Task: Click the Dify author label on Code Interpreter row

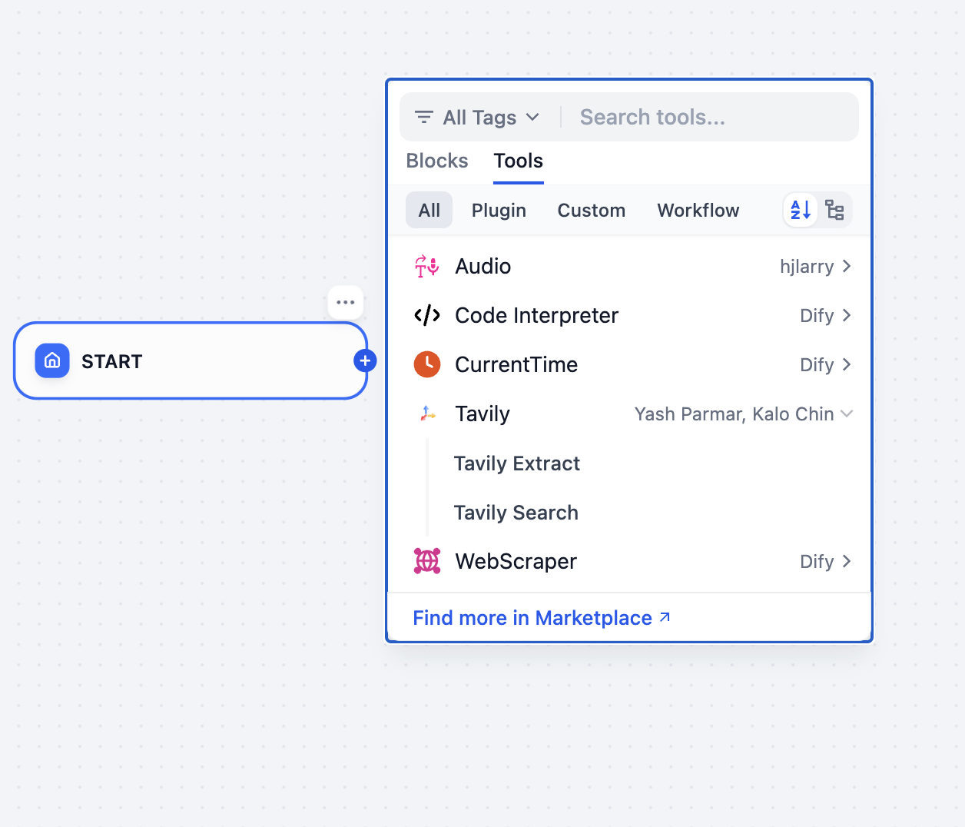Action: click(x=817, y=315)
